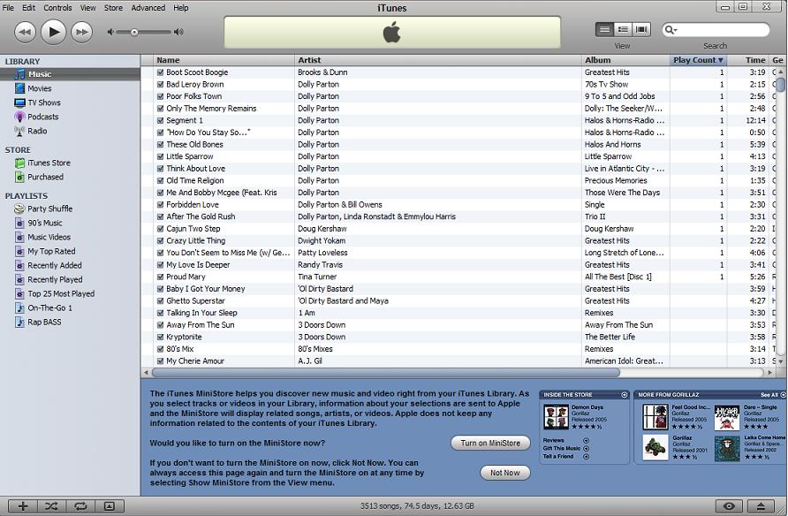Click Tell a Friend link
This screenshot has height=516, width=788.
(x=557, y=456)
